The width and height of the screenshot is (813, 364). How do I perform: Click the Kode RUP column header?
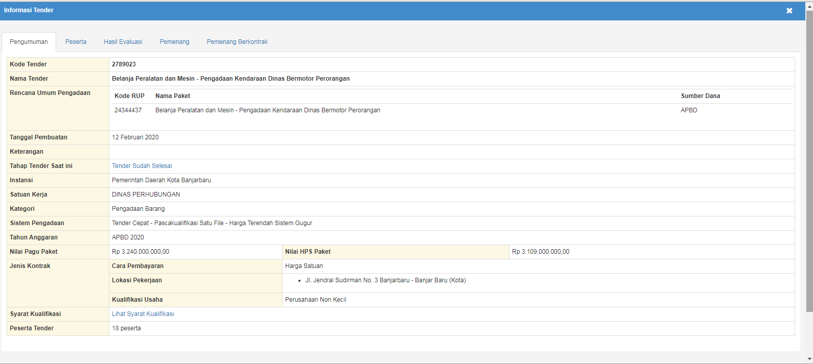129,96
